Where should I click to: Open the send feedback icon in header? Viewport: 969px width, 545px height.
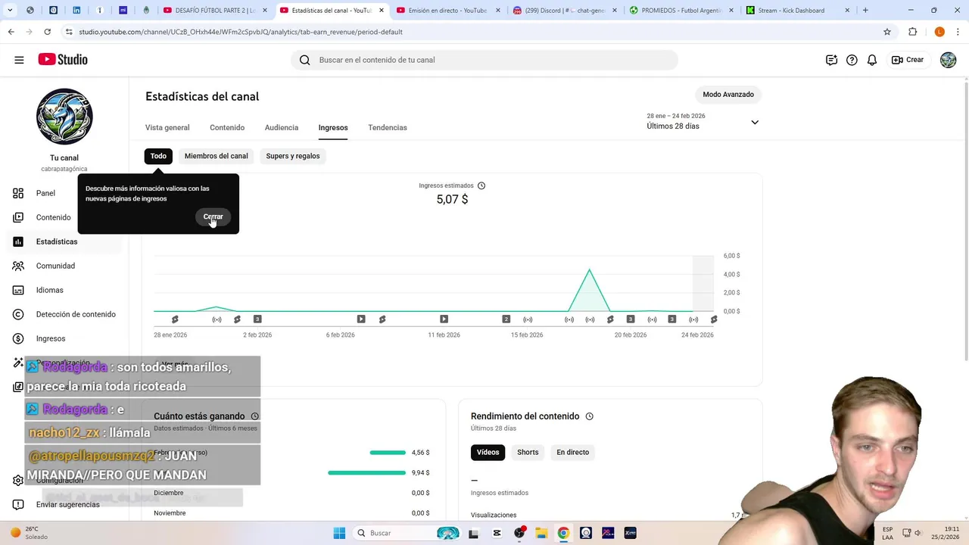click(831, 60)
